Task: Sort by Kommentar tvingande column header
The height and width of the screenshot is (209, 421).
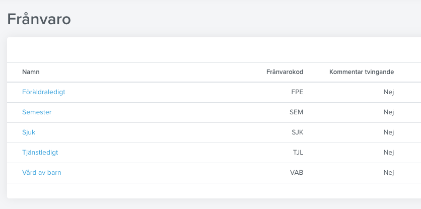Action: coord(362,72)
